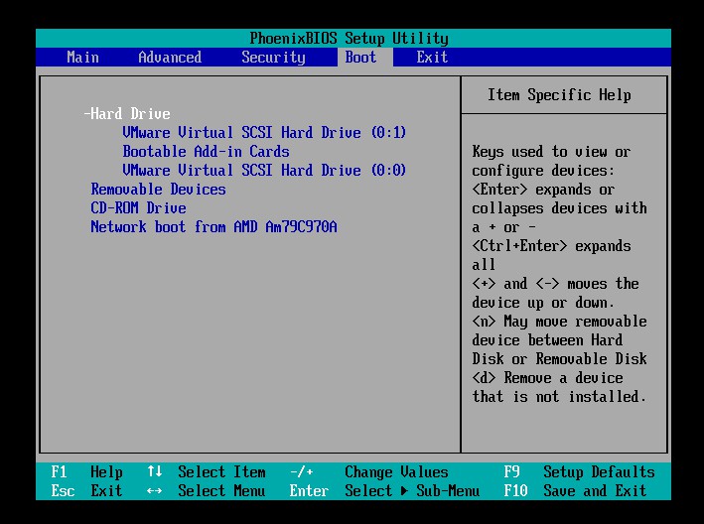Click the up/down arrows Select Item hint
This screenshot has height=524, width=704.
[x=207, y=472]
